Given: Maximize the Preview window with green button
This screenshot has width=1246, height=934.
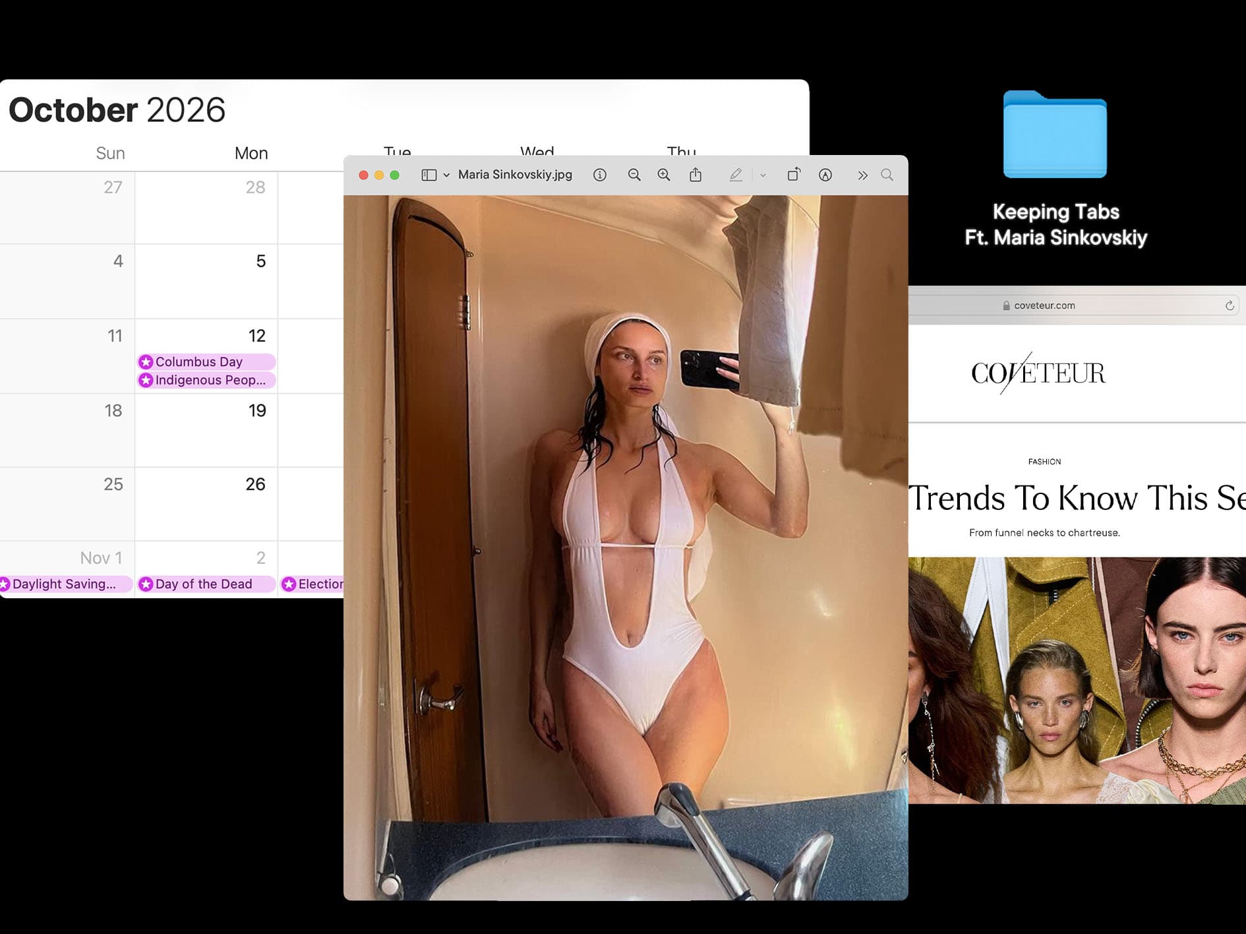Looking at the screenshot, I should pos(395,175).
